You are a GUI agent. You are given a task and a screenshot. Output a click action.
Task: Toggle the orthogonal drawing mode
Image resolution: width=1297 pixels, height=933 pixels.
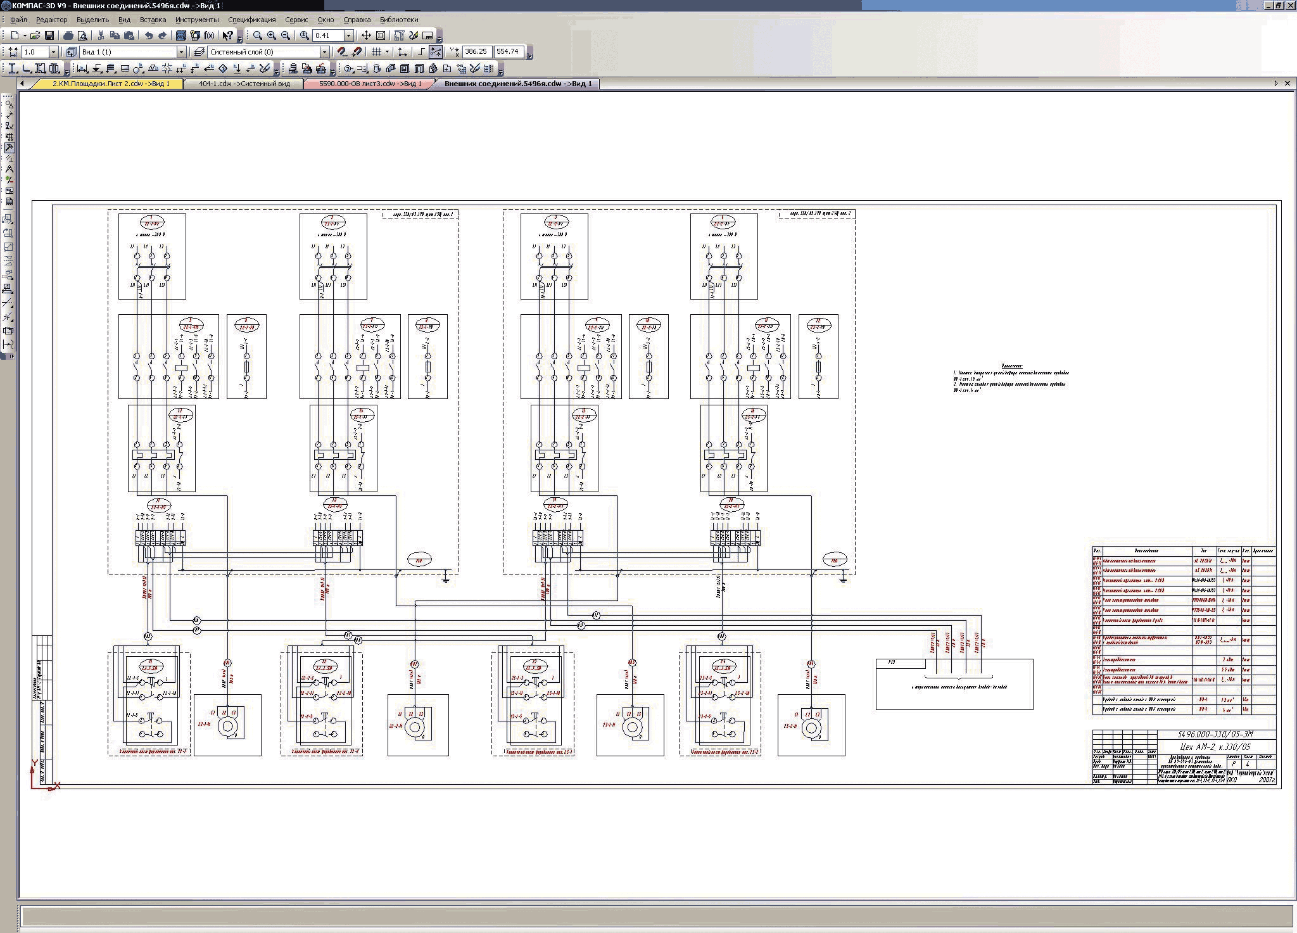421,52
